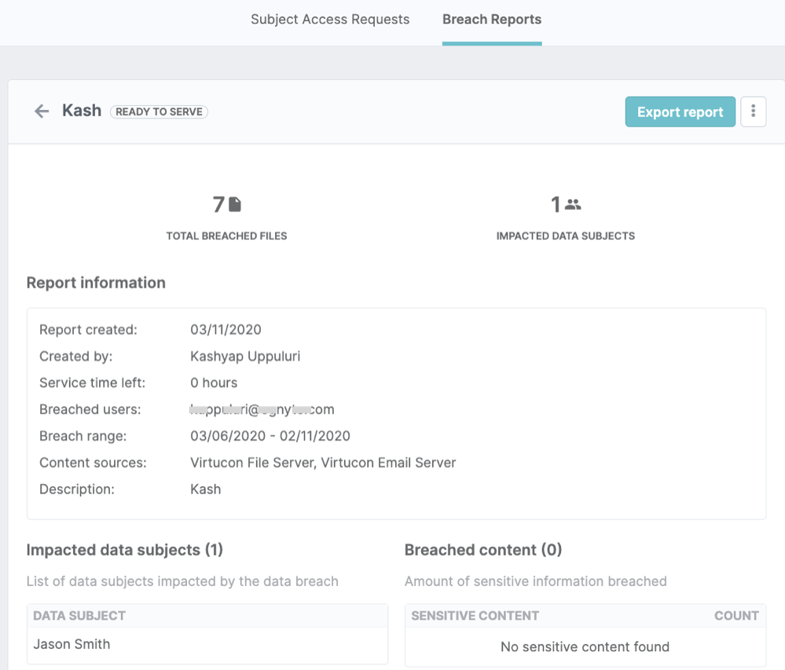
Task: Select the Breach Reports tab
Action: point(492,20)
